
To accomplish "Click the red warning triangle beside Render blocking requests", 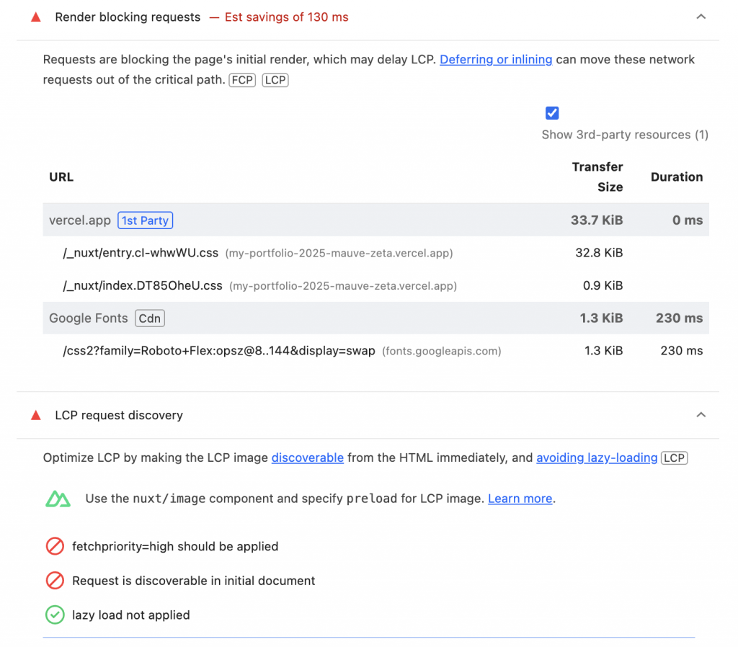I will coord(36,17).
